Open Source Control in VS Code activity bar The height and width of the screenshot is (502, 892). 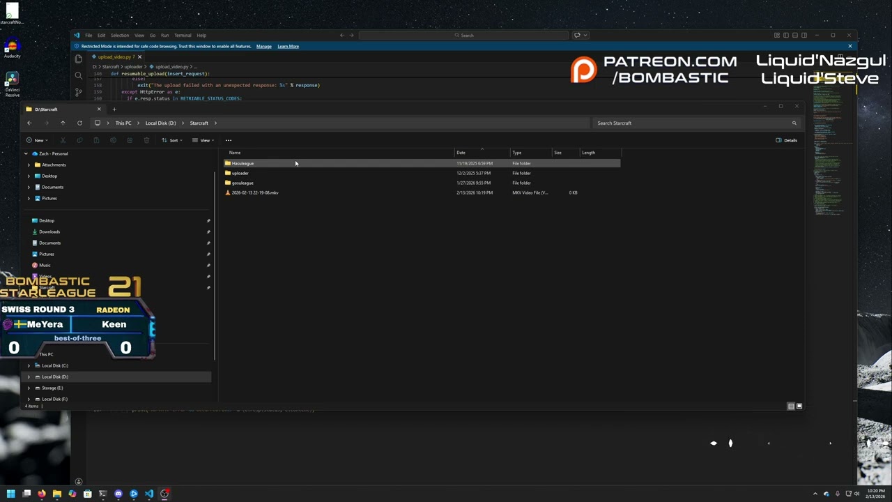(78, 92)
